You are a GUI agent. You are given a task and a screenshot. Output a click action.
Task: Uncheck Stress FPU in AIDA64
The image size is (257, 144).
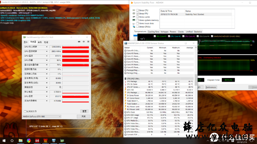(x=137, y=14)
